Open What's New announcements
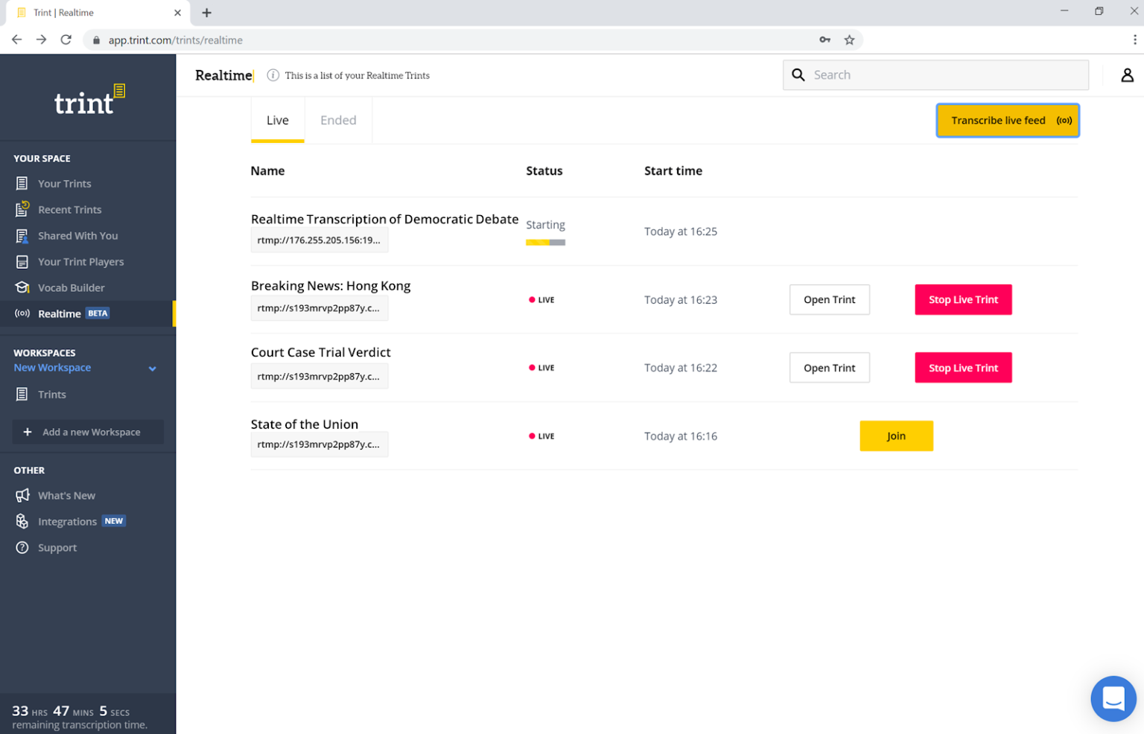 (x=66, y=495)
